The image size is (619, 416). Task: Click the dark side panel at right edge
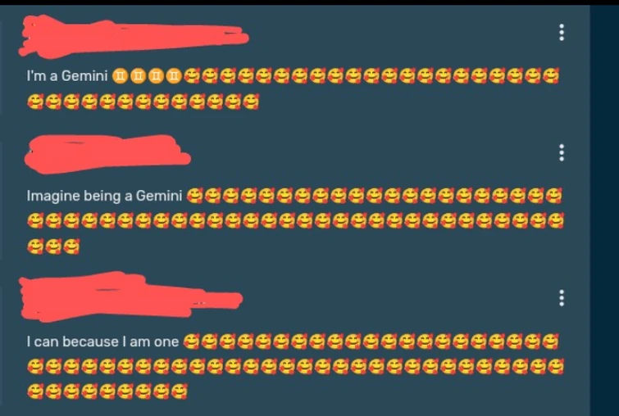click(604, 210)
